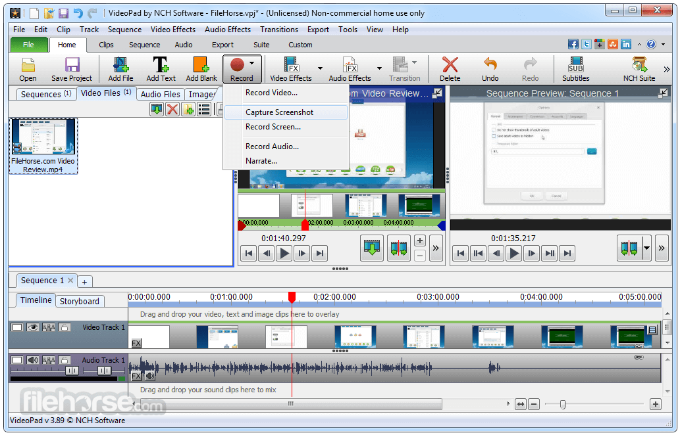Click the horizontal timeline scrollbar thumb
This screenshot has width=680, height=435.
(x=290, y=404)
